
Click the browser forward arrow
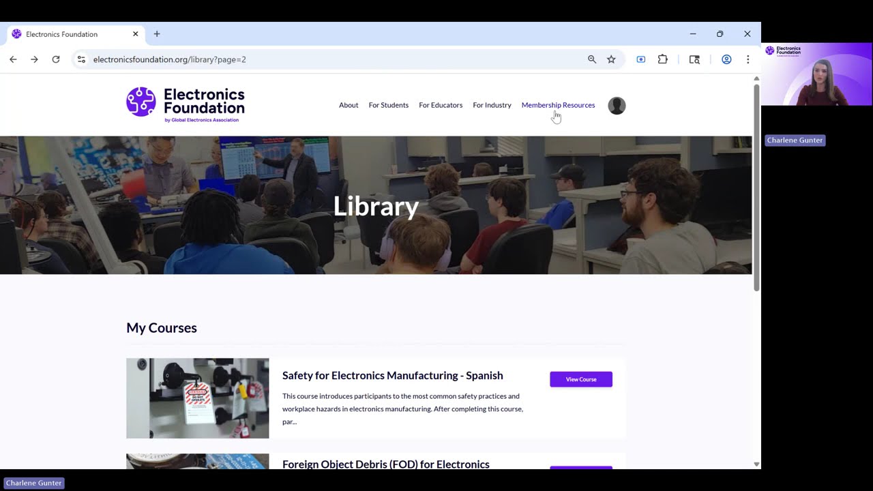coord(34,59)
